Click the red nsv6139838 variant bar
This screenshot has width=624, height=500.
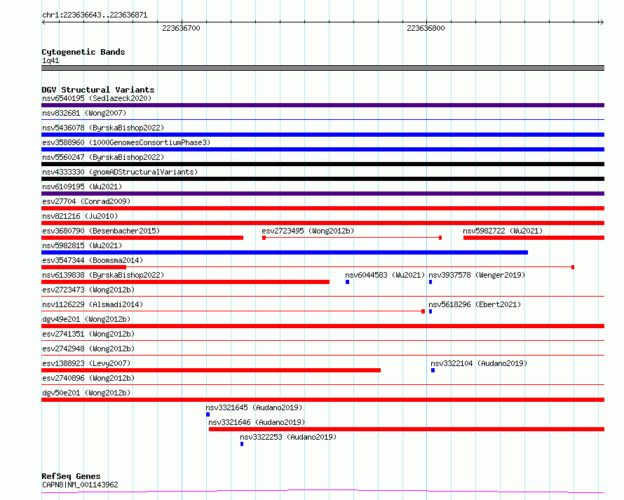point(186,282)
